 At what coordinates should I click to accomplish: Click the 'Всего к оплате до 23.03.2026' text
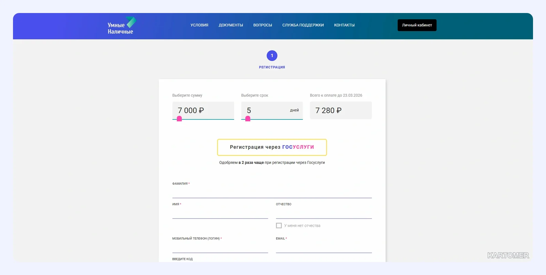(x=336, y=95)
